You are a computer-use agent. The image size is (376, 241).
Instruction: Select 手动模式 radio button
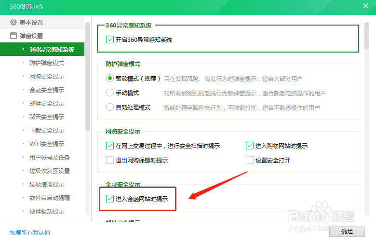click(110, 93)
